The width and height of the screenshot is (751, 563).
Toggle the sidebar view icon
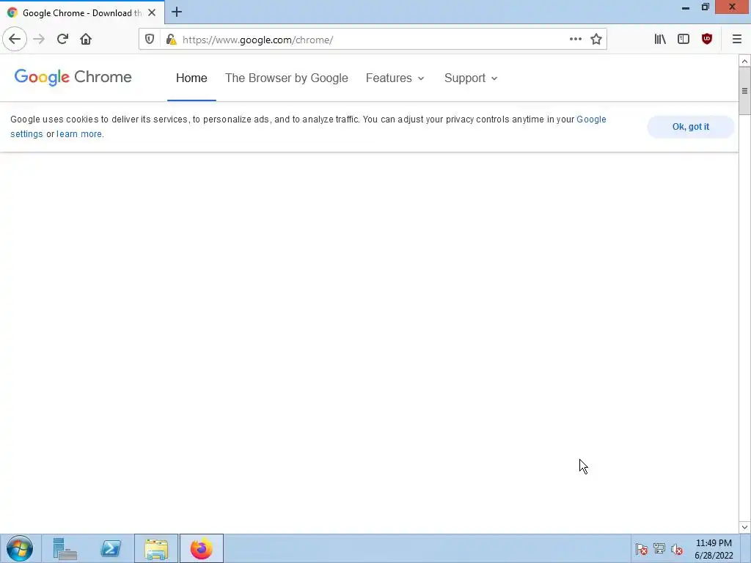(x=684, y=40)
